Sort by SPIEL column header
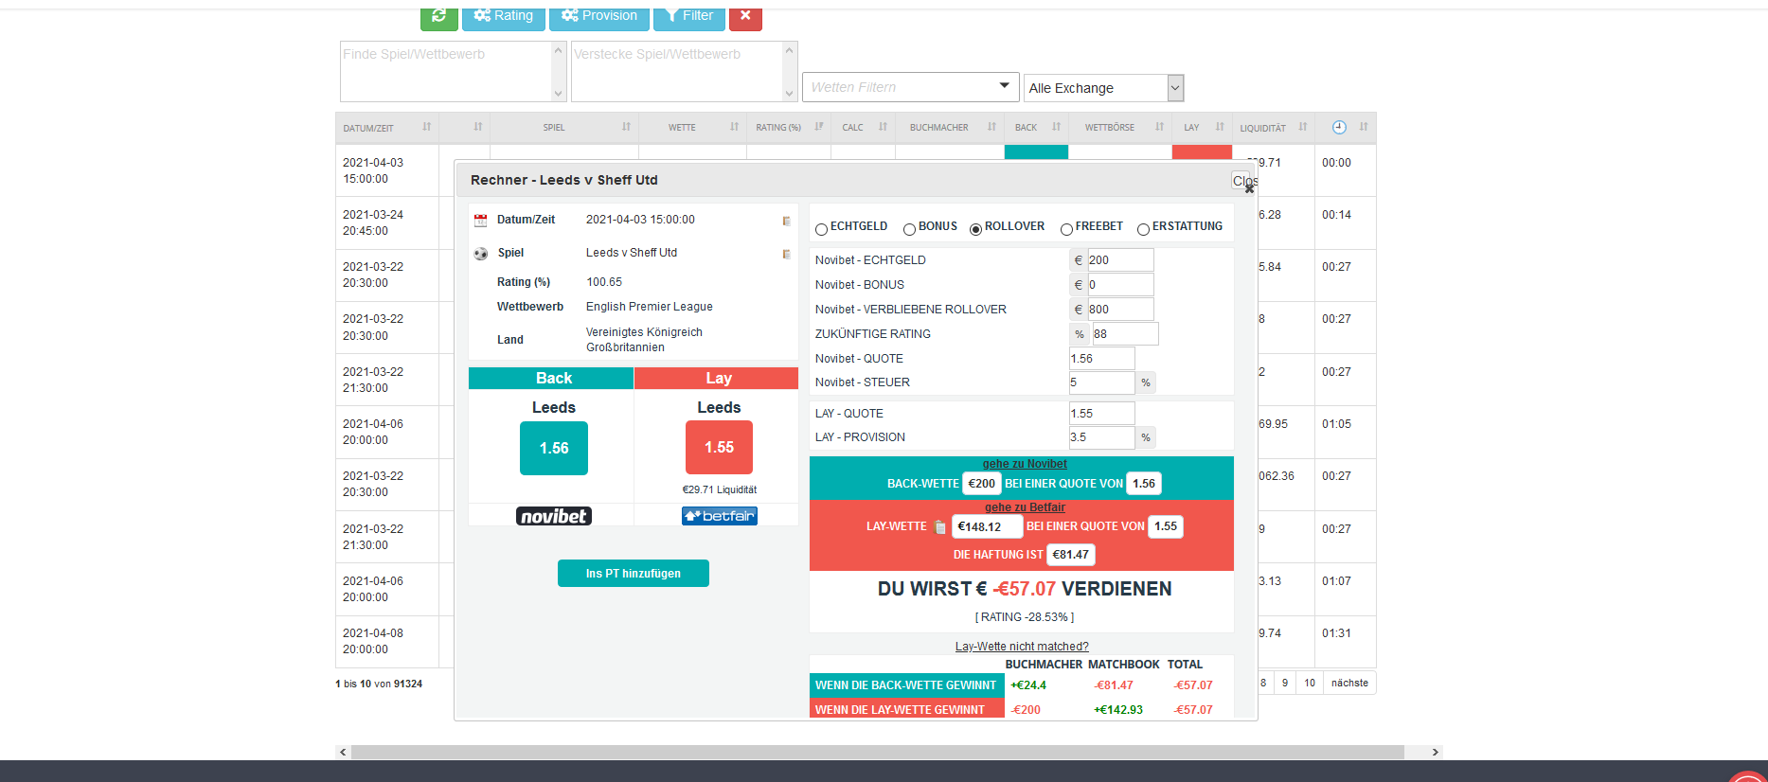 tap(564, 128)
